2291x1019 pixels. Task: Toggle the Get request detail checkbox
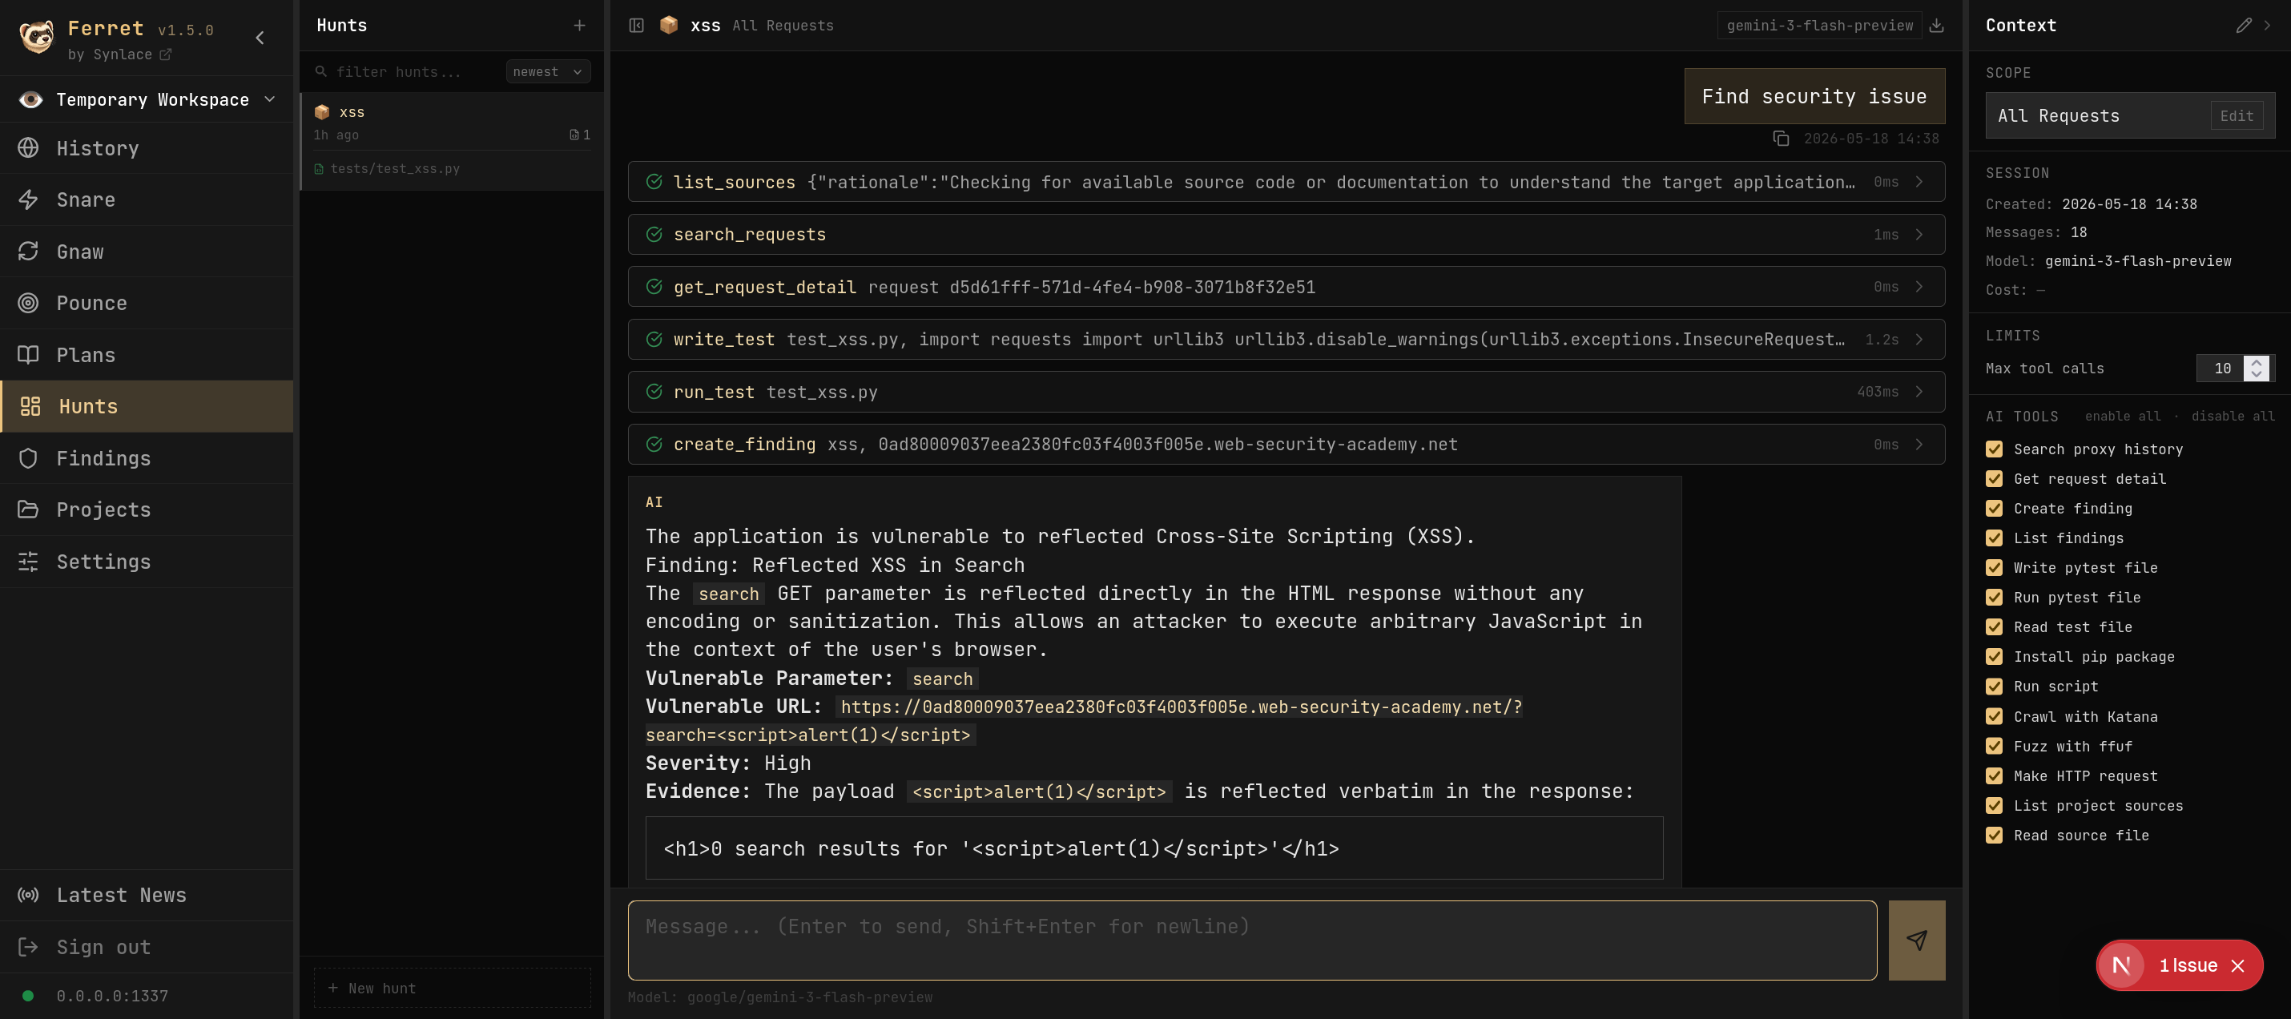1994,479
